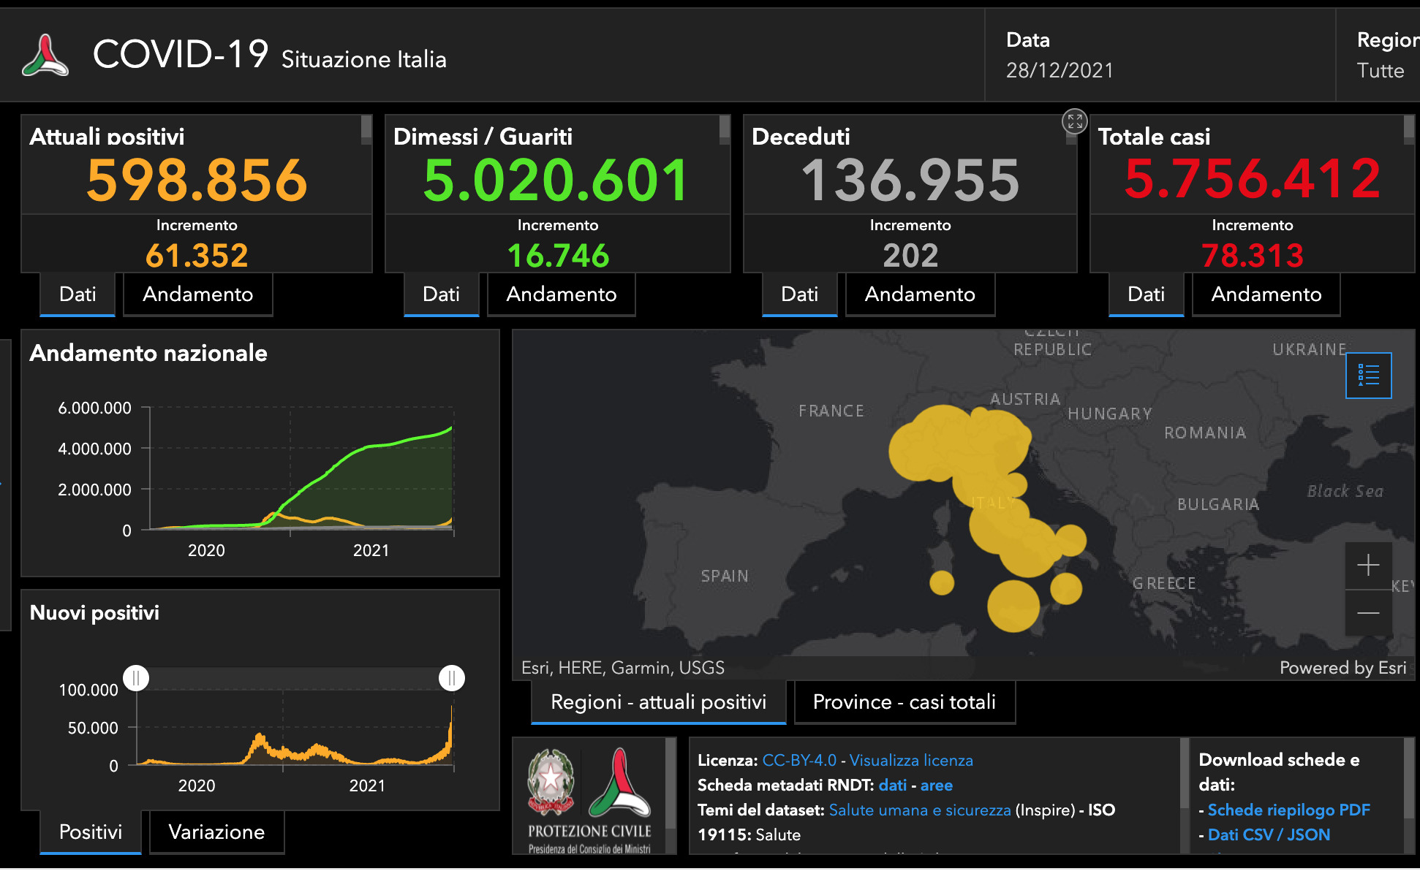Click the right range slider handle

point(451,678)
